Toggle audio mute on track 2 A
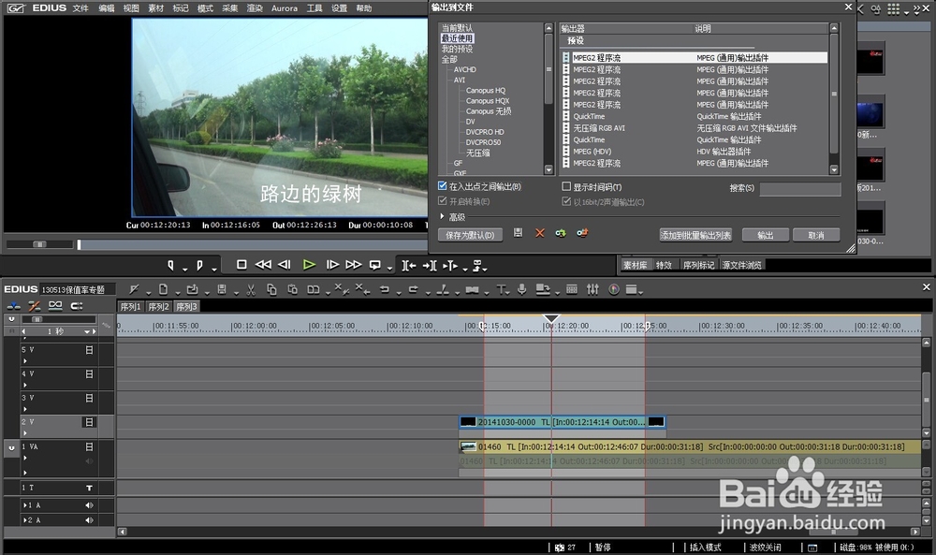Viewport: 936px width, 555px height. pos(89,520)
